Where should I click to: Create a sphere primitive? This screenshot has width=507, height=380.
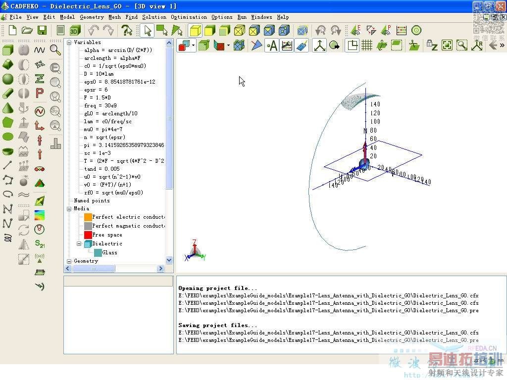tap(8, 79)
